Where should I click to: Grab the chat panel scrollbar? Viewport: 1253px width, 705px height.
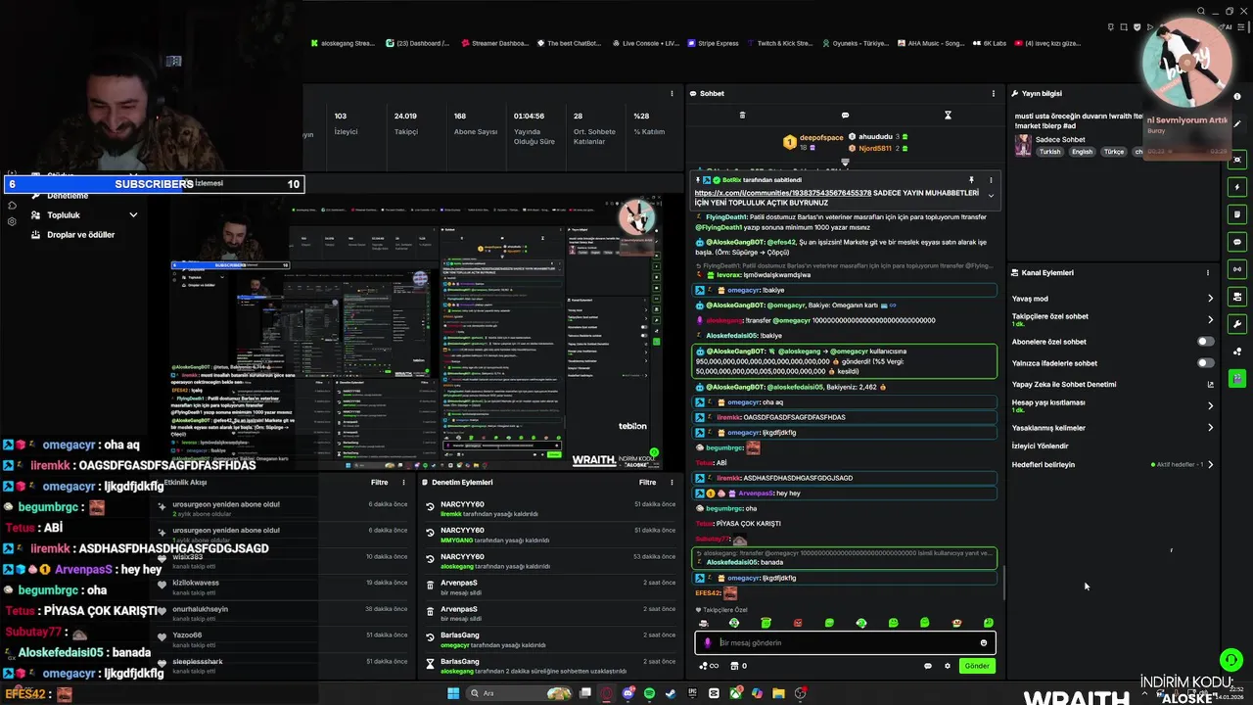(x=1003, y=583)
